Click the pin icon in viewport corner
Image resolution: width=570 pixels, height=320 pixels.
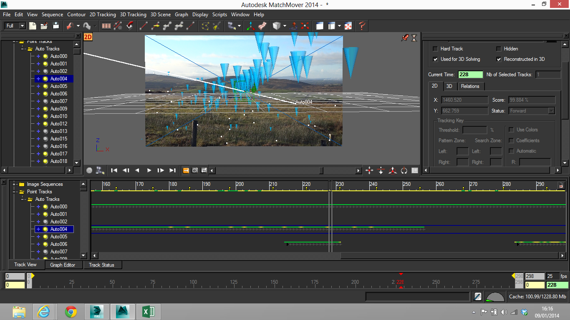click(405, 38)
